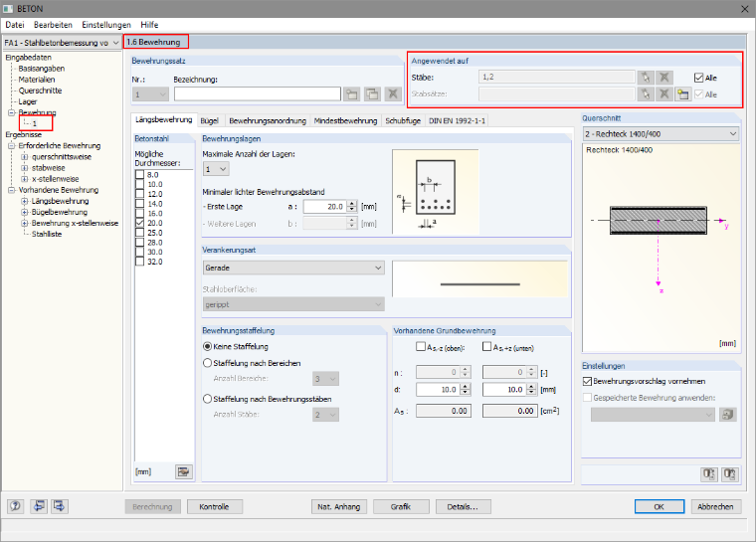Screen dimensions: 756x542
Task: Select Querschnitte in the navigator tree
Action: (40, 90)
